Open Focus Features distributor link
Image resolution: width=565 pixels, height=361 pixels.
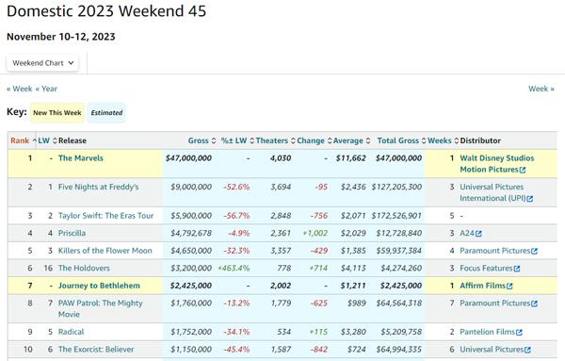coord(486,268)
